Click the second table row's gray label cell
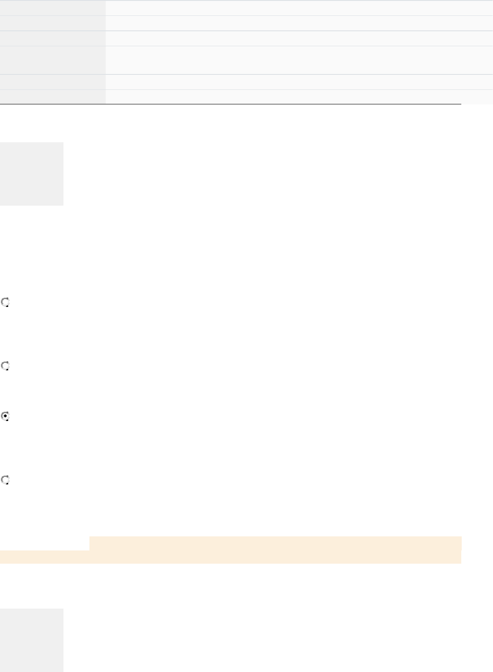Viewport: 493px width, 672px height. (52, 23)
